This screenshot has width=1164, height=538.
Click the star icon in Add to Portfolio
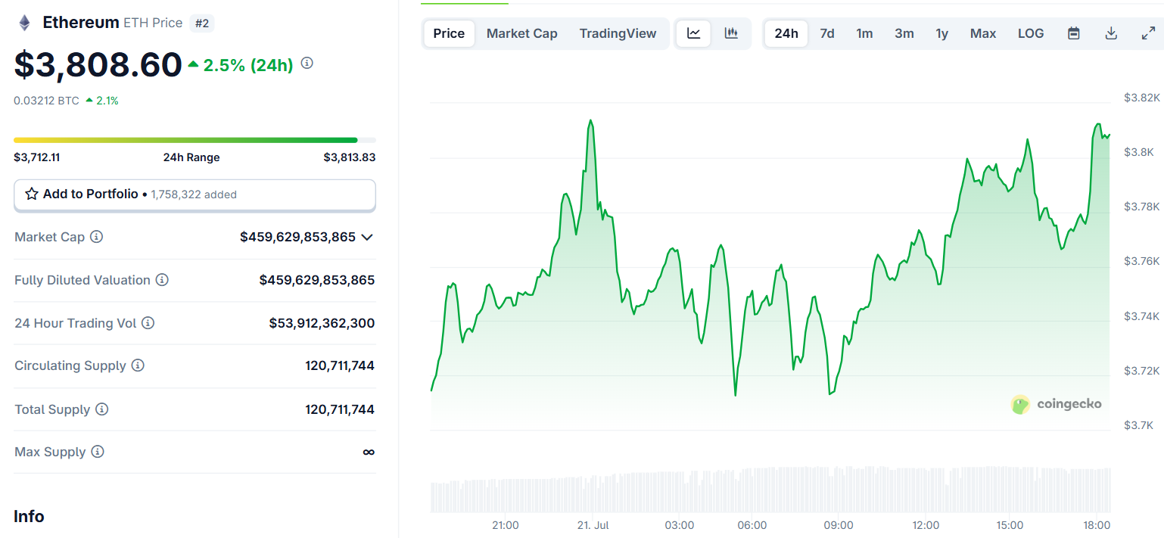(32, 194)
